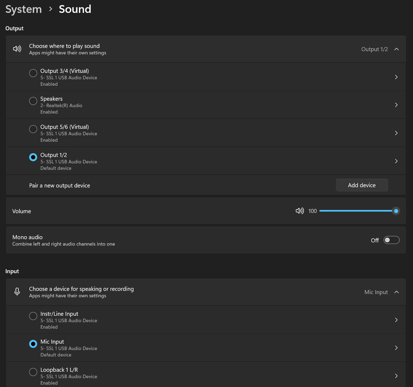Select the Speakers Realtek output radio button

33,101
